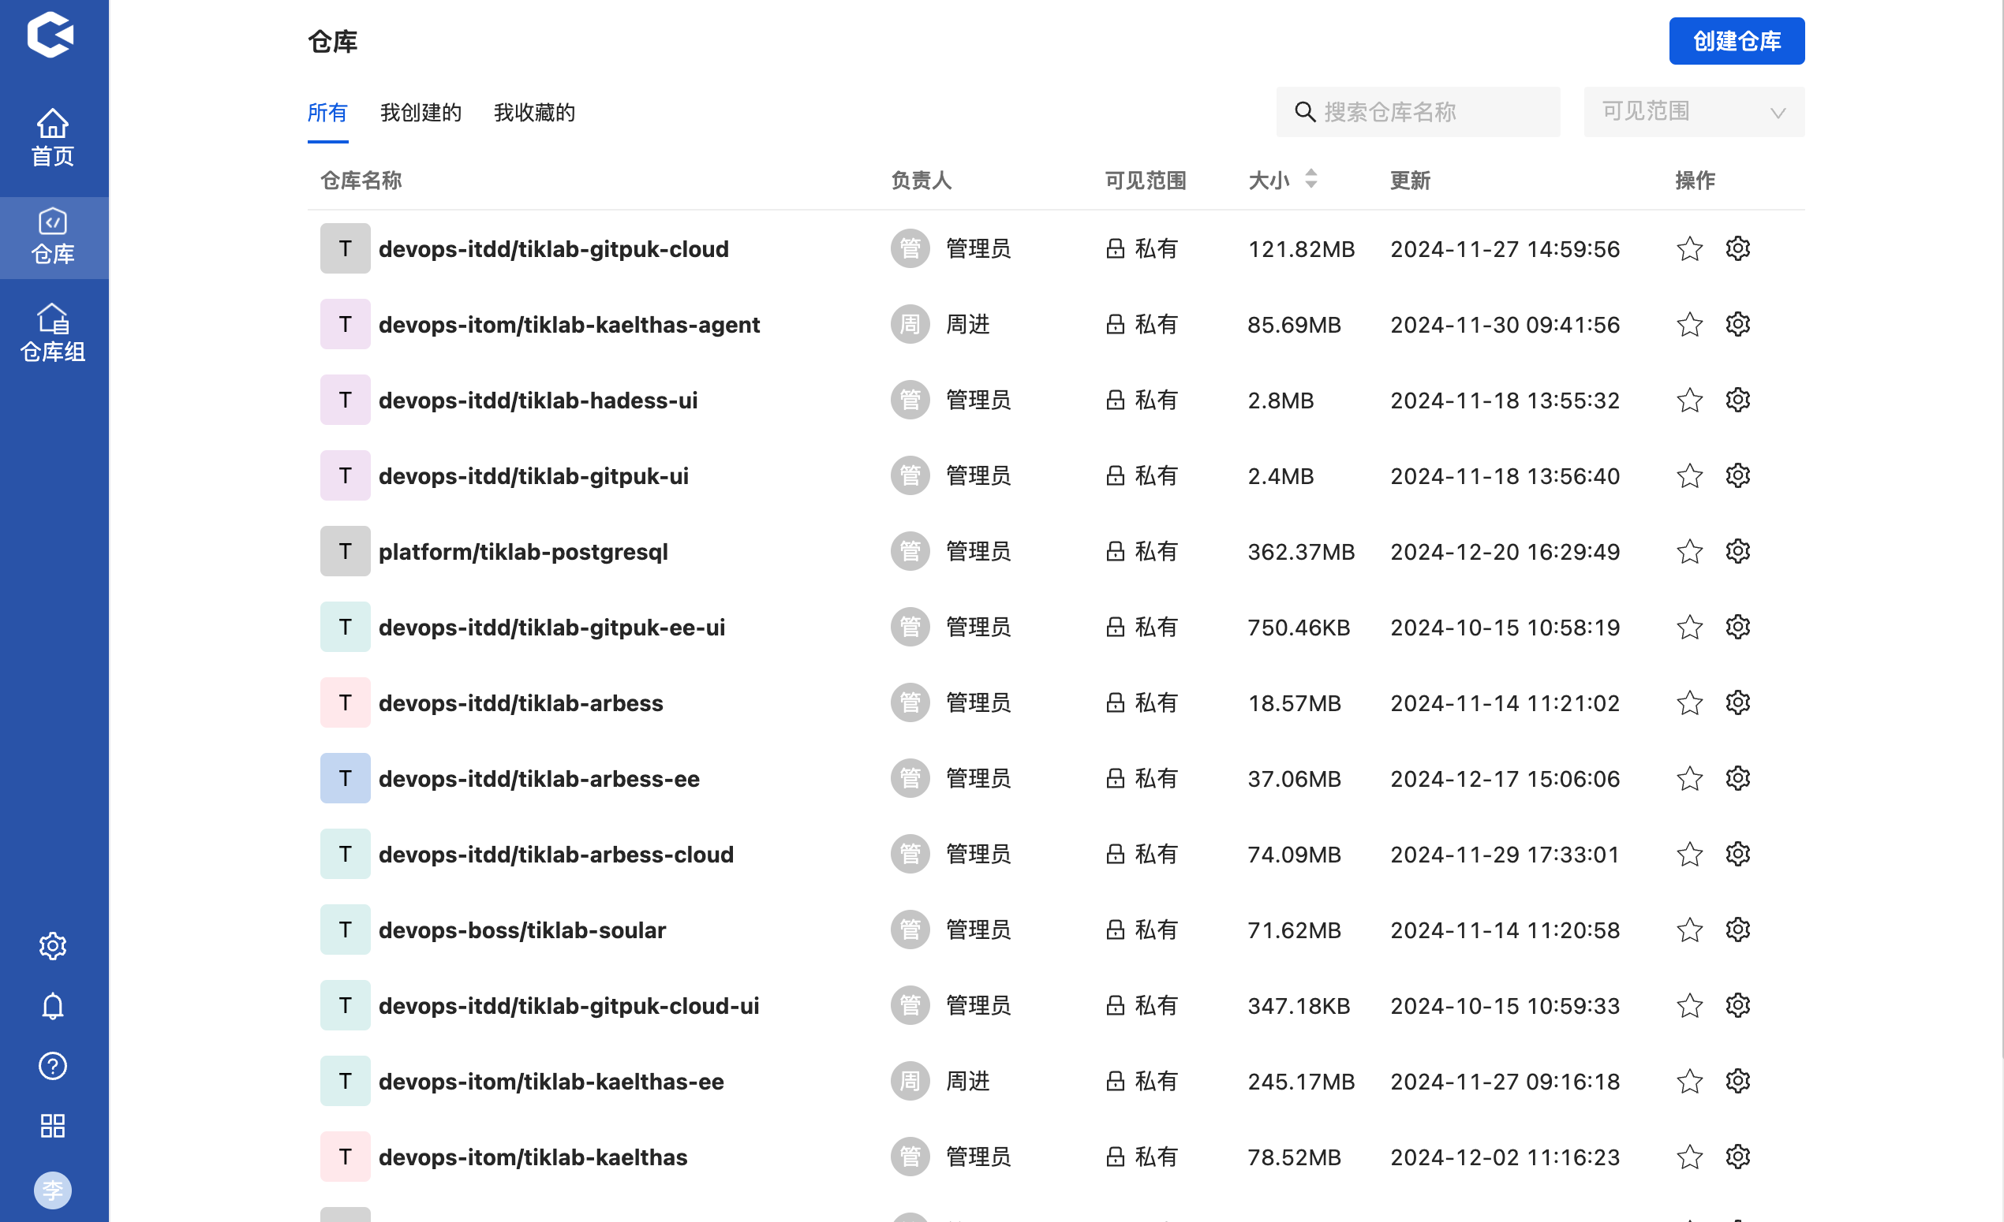Click owner 周进 in tiklab-kaelthas-ee row
Image resolution: width=2004 pixels, height=1222 pixels.
[x=967, y=1081]
